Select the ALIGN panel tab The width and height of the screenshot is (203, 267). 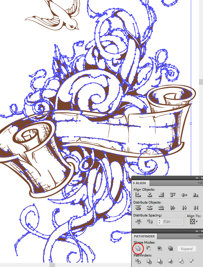pos(140,183)
